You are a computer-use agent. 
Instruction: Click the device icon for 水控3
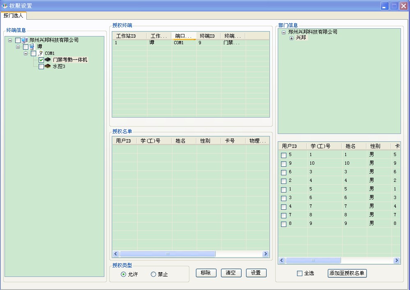tap(48, 66)
